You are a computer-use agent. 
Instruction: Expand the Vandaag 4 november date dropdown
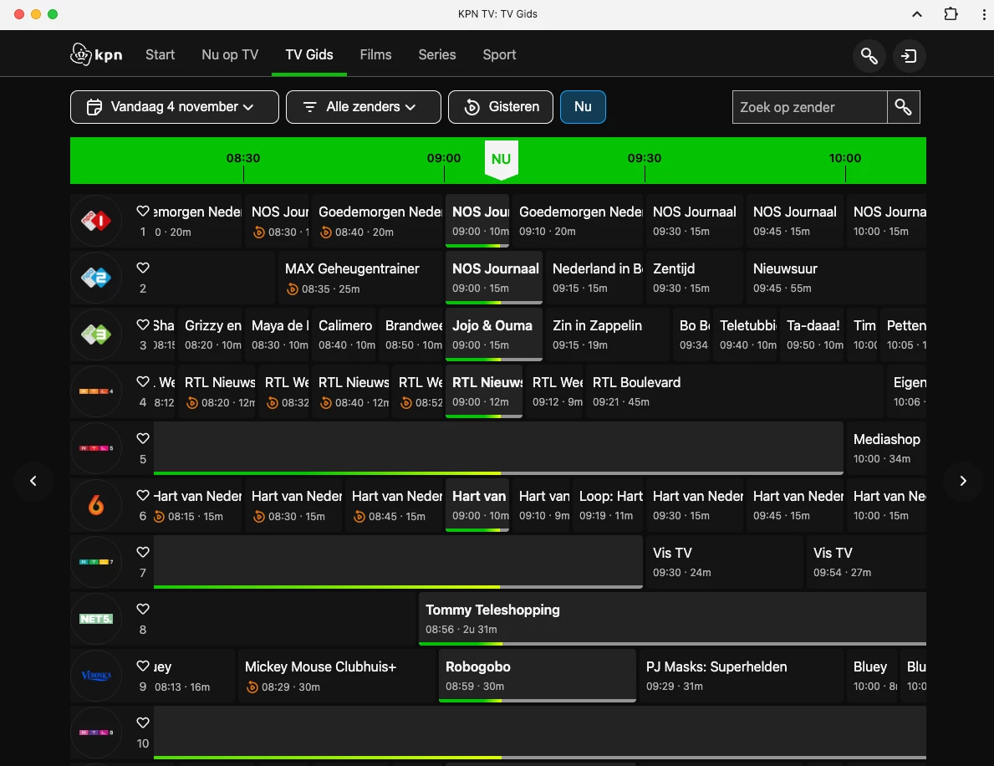pyautogui.click(x=175, y=107)
